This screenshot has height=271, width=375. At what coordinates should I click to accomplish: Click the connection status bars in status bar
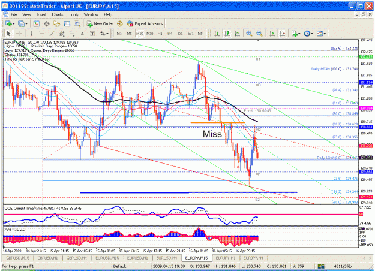[321, 266]
